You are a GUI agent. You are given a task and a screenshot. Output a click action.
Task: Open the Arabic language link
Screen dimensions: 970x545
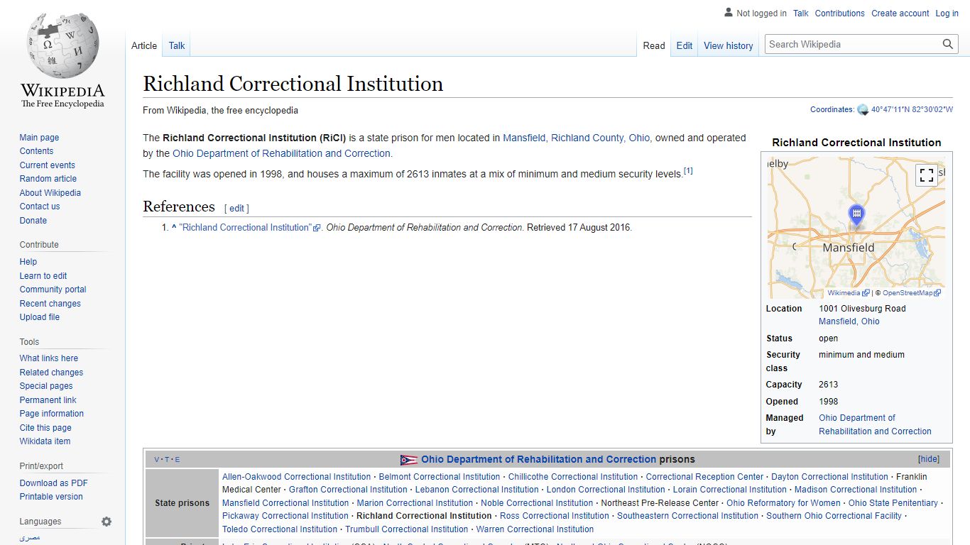[30, 538]
